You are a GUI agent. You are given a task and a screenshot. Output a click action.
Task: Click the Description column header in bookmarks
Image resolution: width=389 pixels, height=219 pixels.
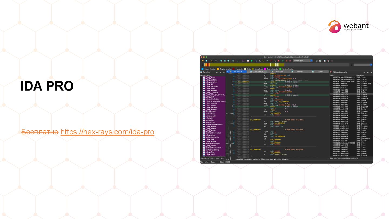pos(364,75)
